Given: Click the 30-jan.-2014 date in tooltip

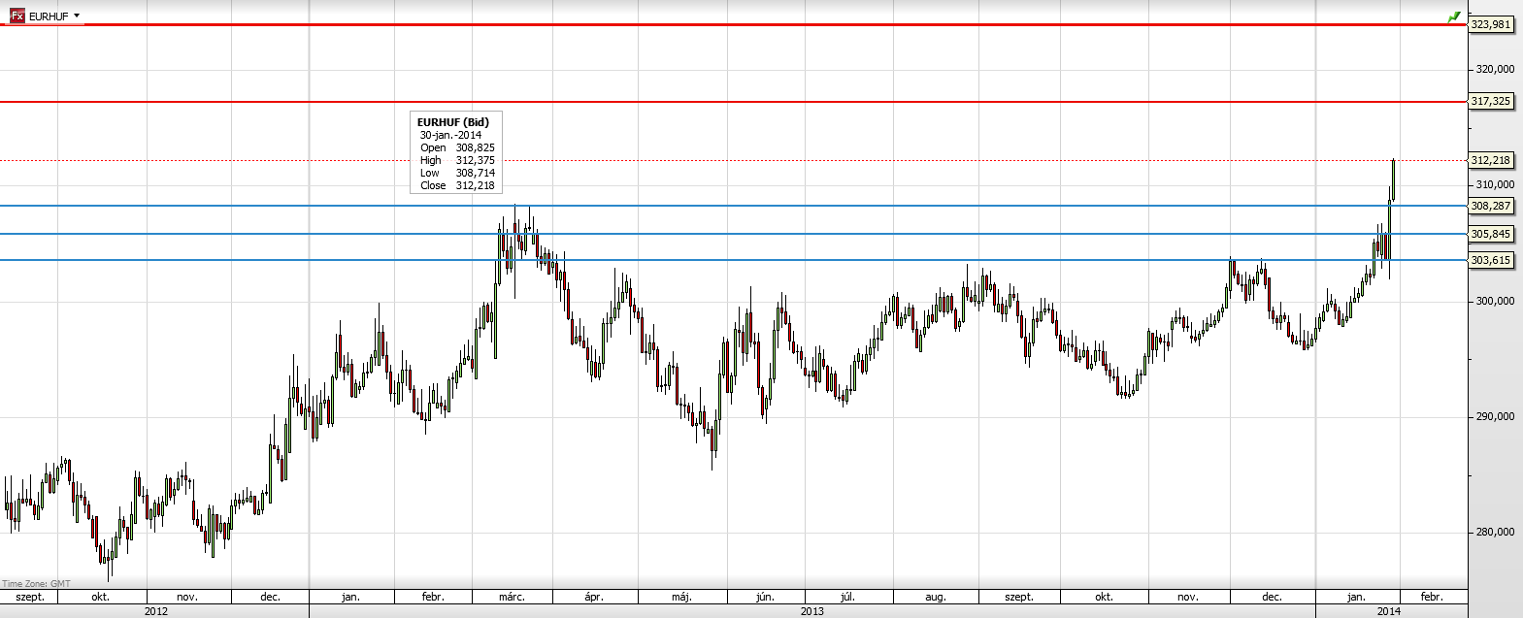Looking at the screenshot, I should (450, 135).
